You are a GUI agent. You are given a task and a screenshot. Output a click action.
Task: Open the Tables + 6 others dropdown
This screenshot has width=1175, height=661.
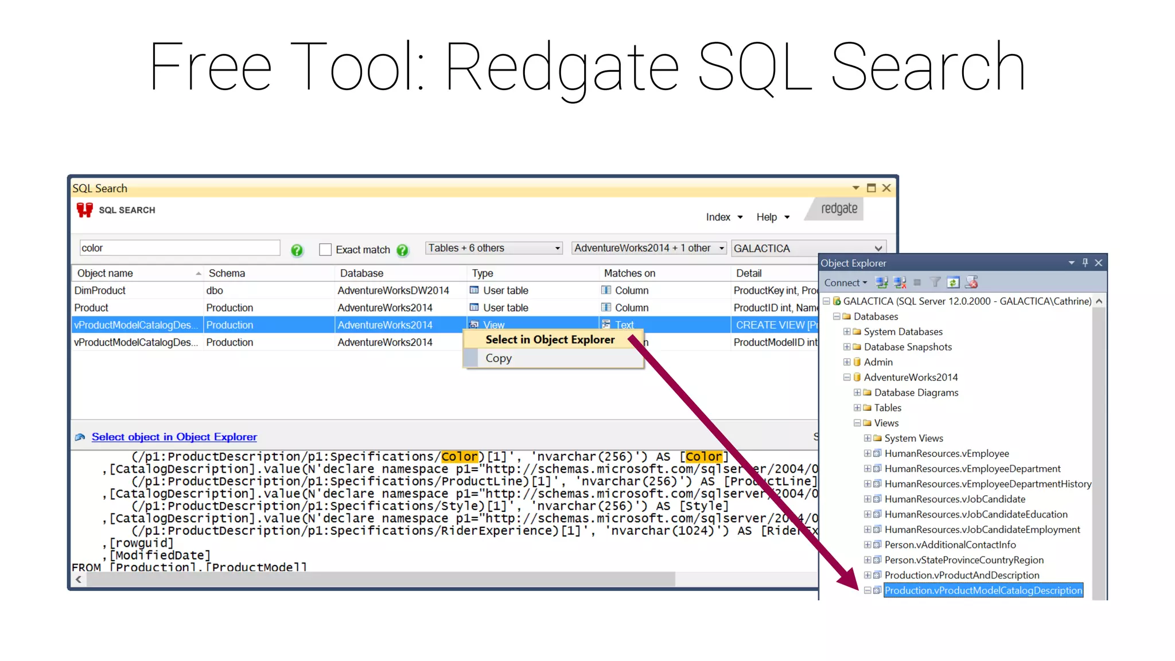point(493,248)
